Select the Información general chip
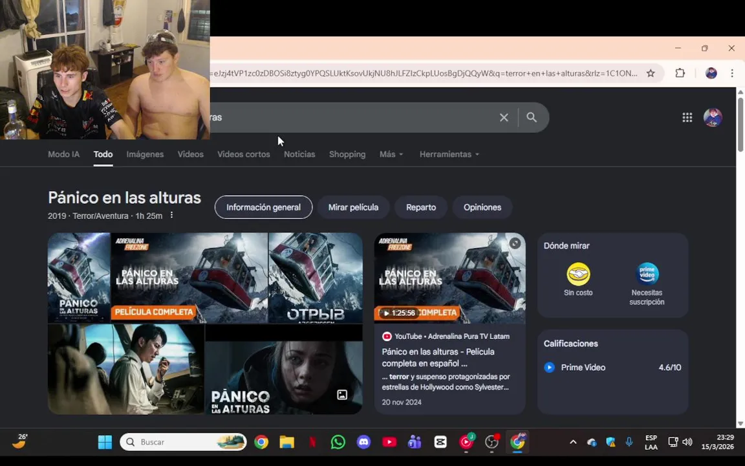Viewport: 745px width, 466px height. click(263, 207)
